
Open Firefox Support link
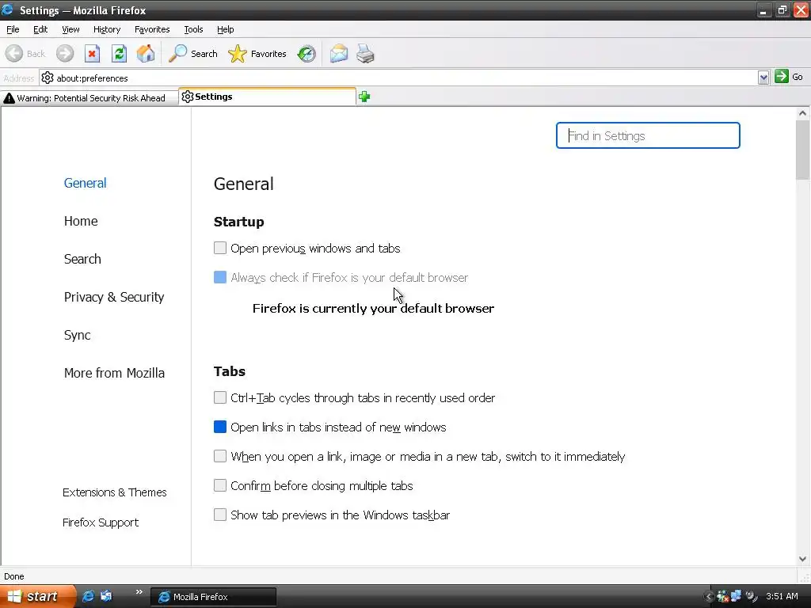(101, 522)
